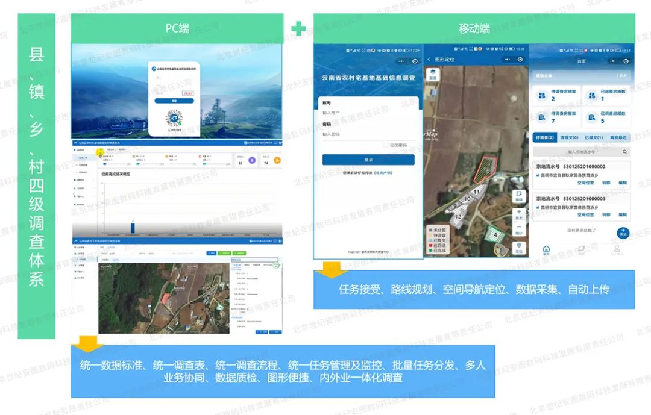Tap the 编辑 edit tool on map

click(x=518, y=195)
